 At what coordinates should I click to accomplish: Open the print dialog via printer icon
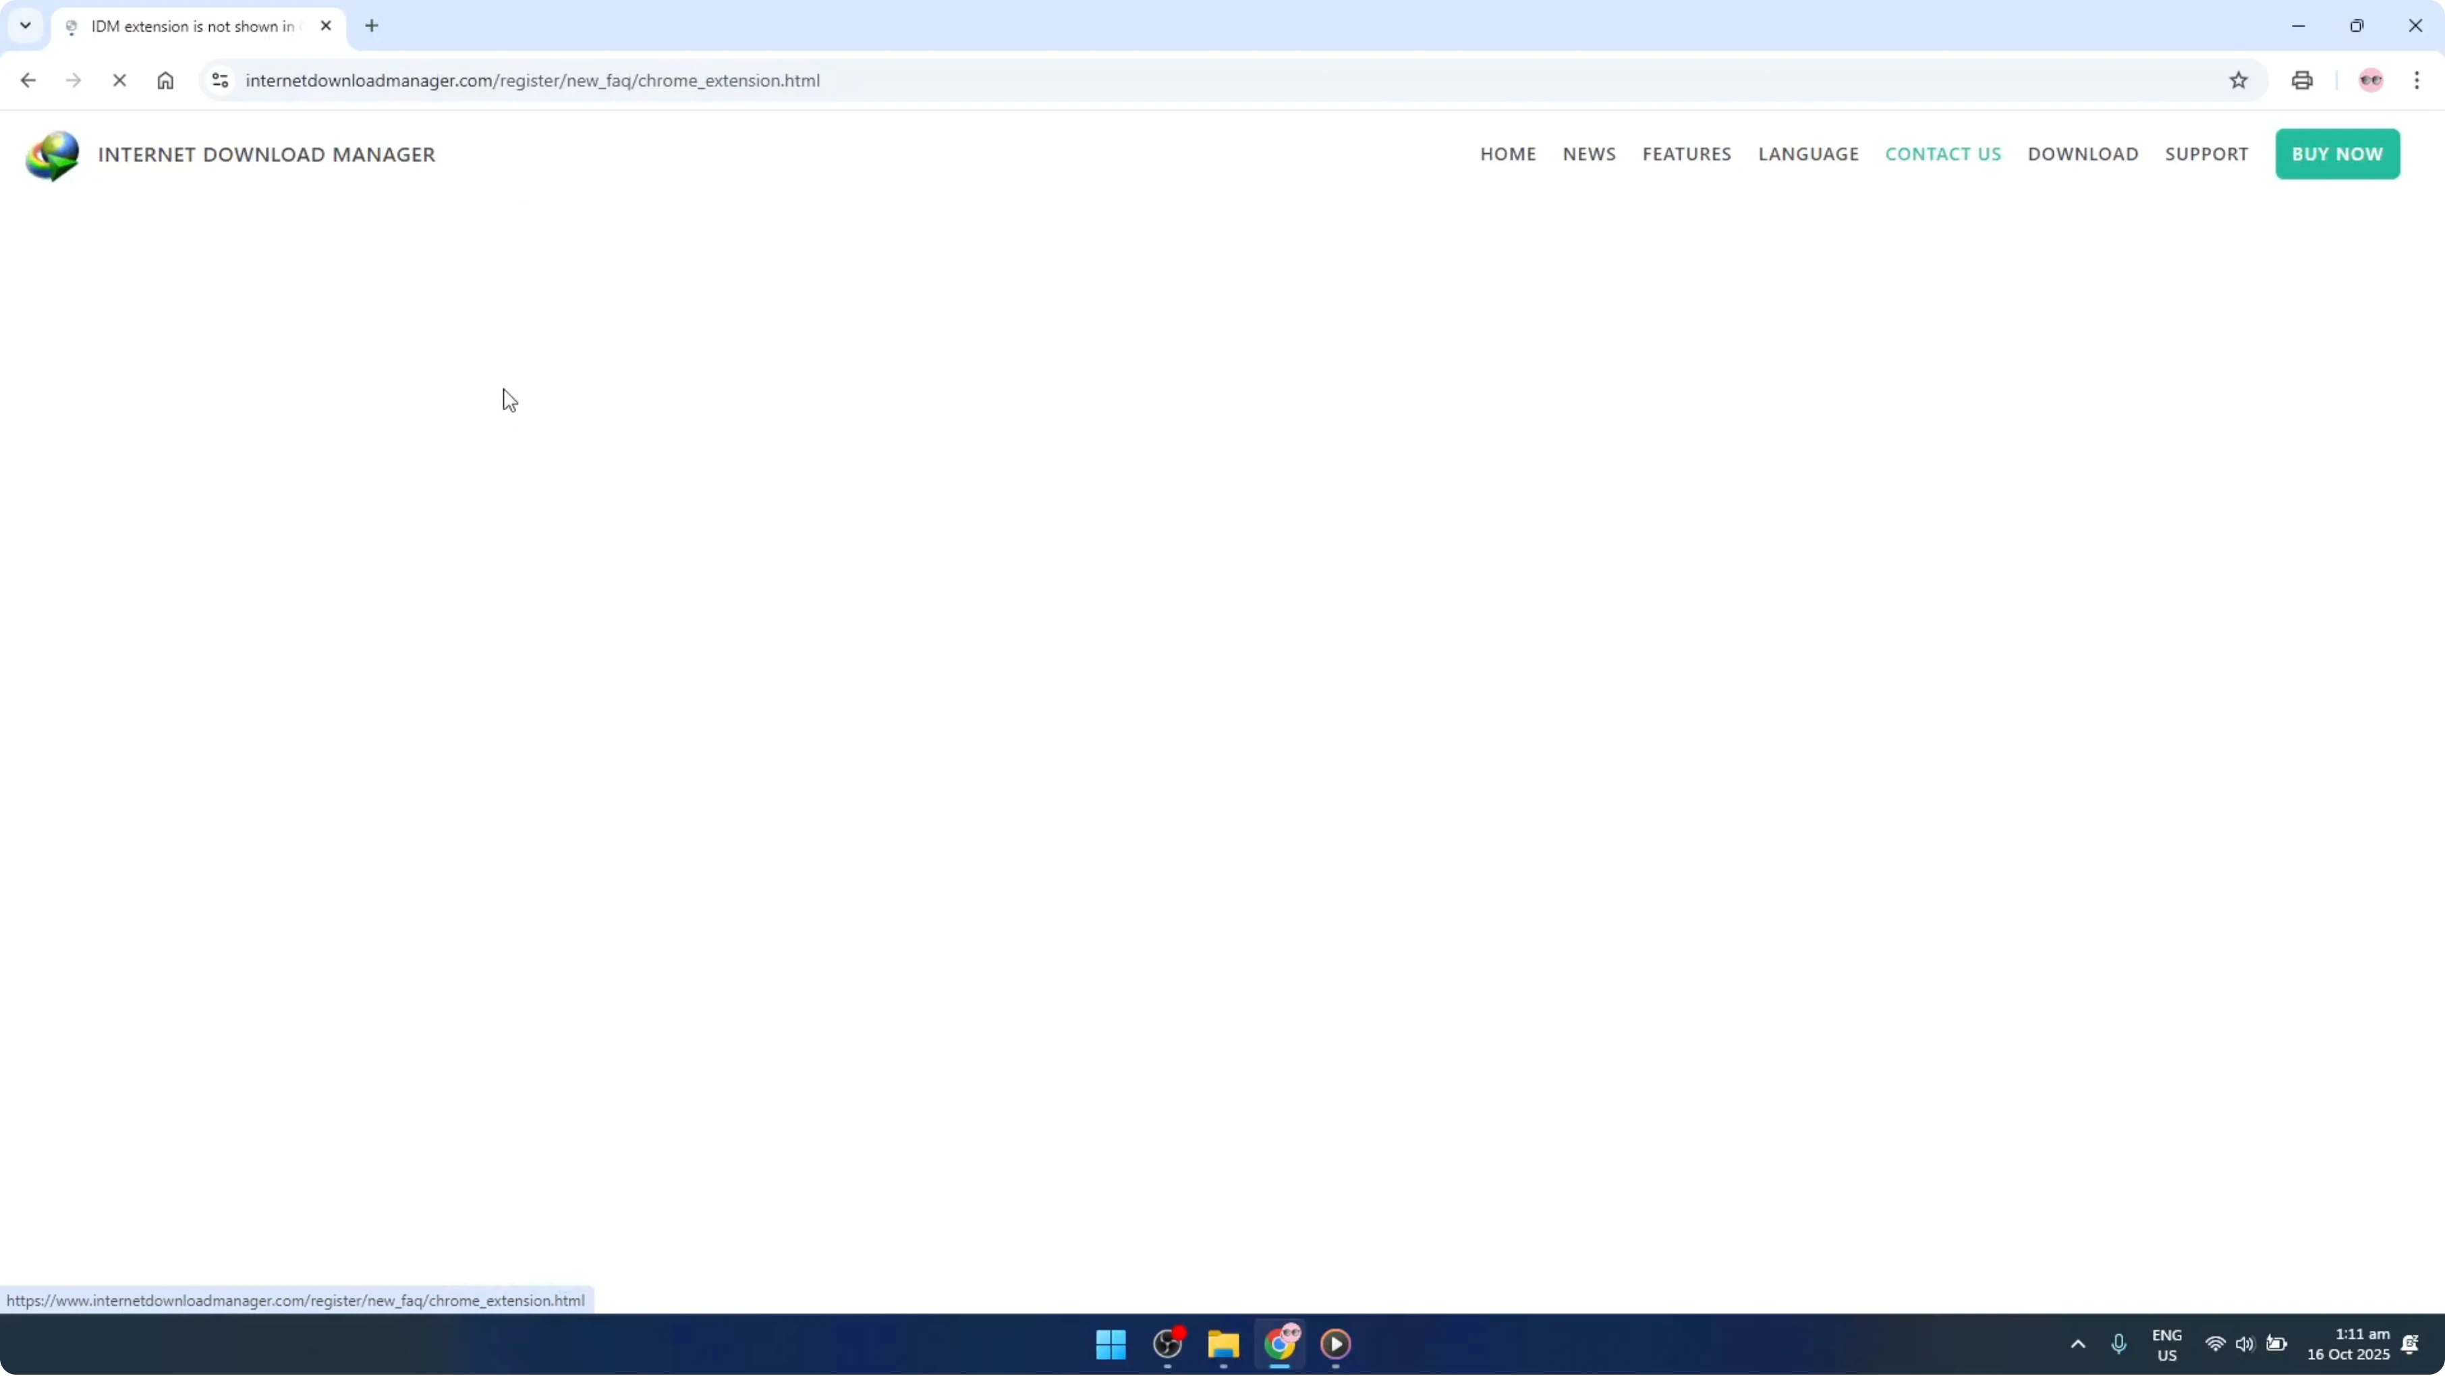[x=2302, y=80]
